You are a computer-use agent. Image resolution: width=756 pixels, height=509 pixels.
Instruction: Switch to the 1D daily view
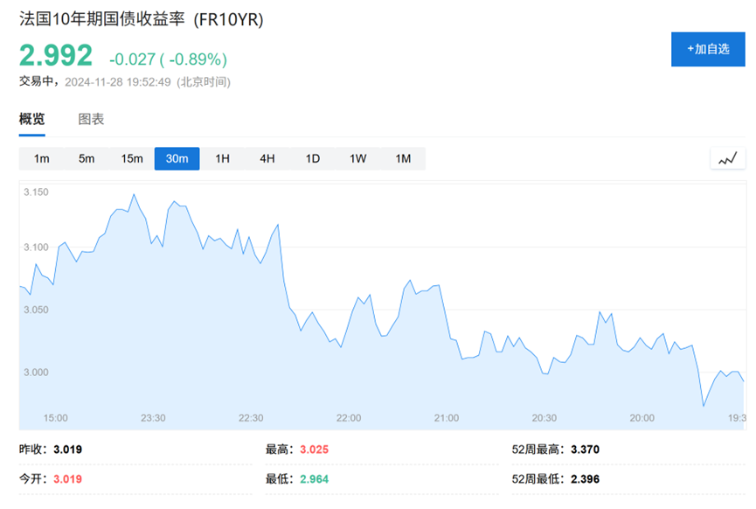312,158
